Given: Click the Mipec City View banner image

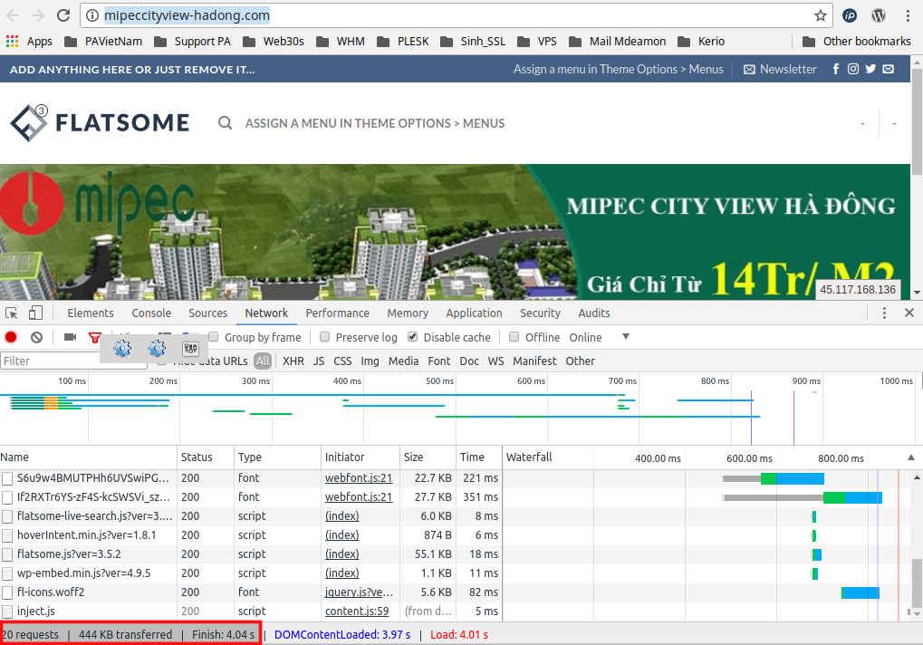Looking at the screenshot, I should pyautogui.click(x=455, y=232).
